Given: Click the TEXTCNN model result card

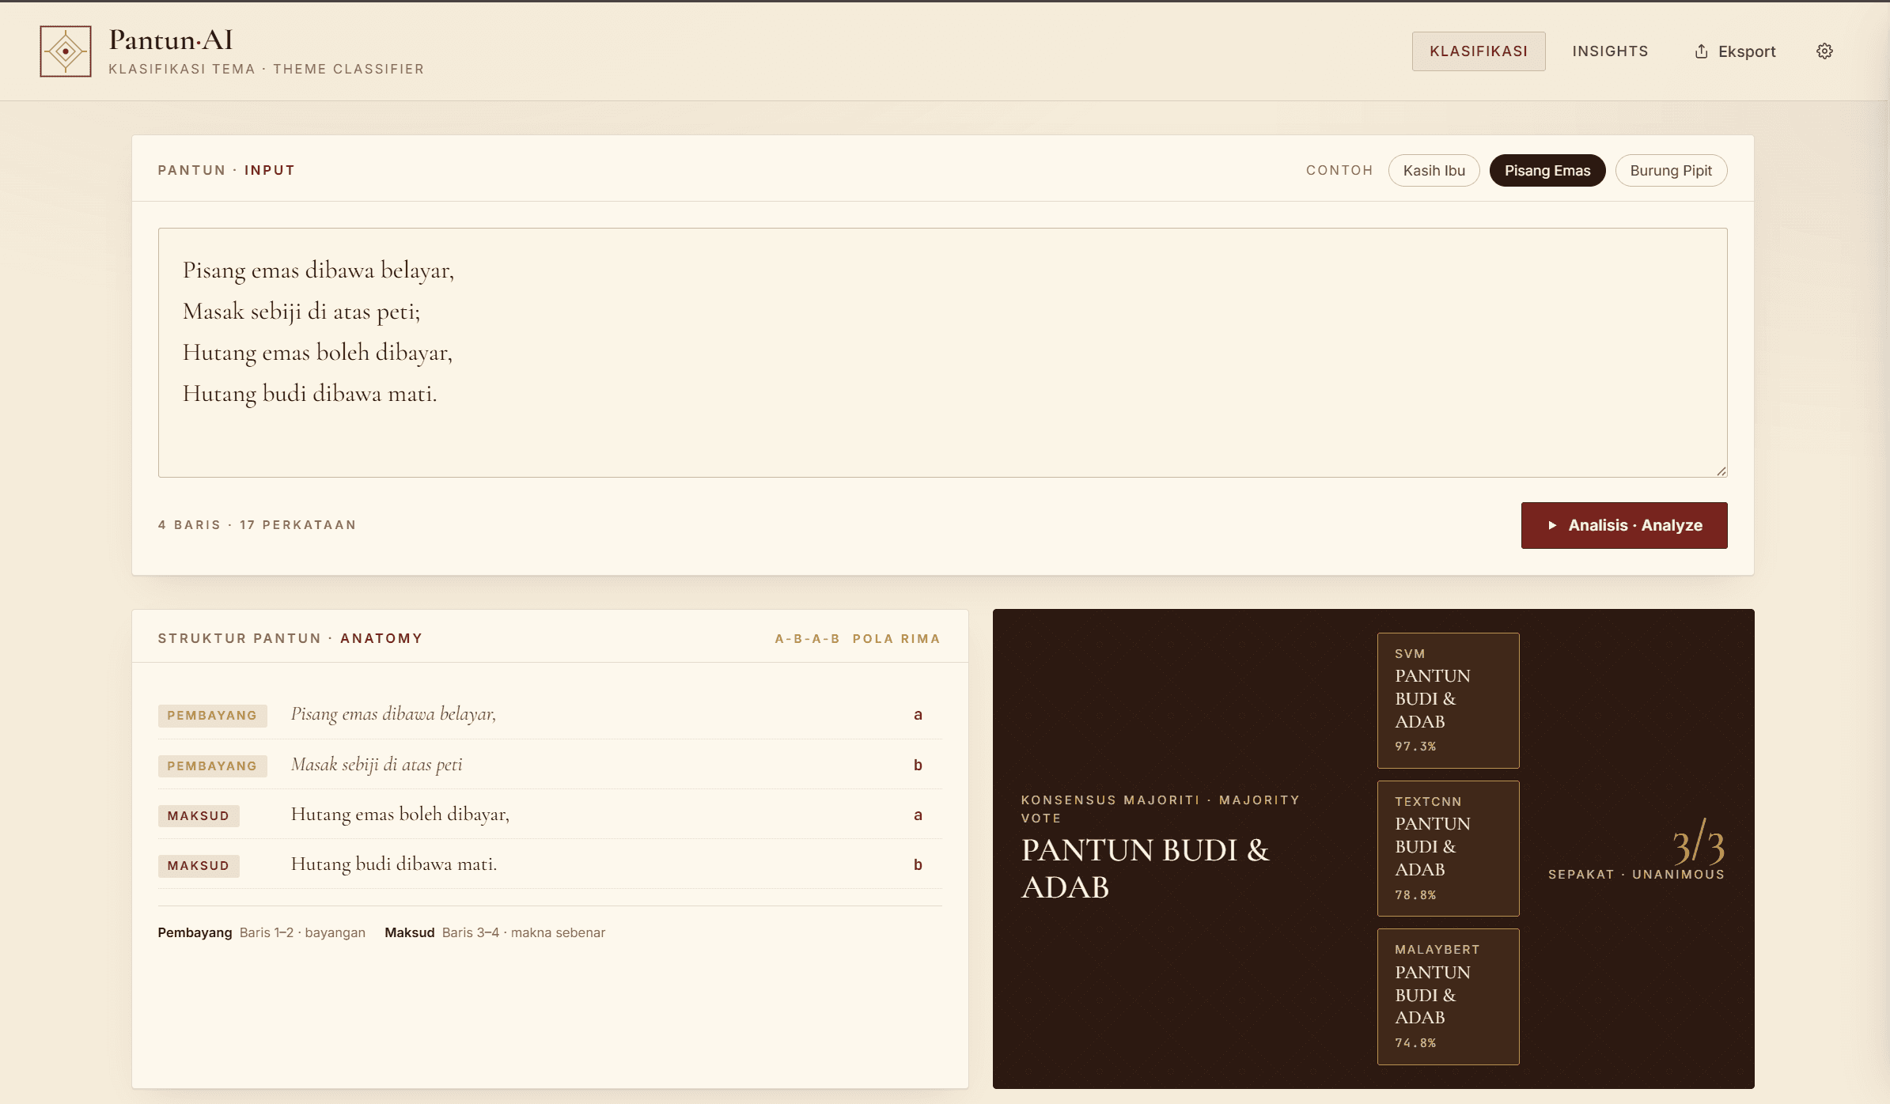Looking at the screenshot, I should 1448,849.
